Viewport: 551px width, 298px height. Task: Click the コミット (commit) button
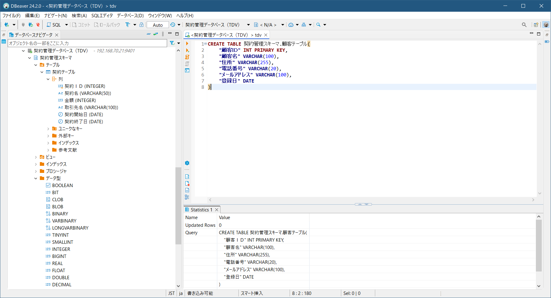[81, 25]
